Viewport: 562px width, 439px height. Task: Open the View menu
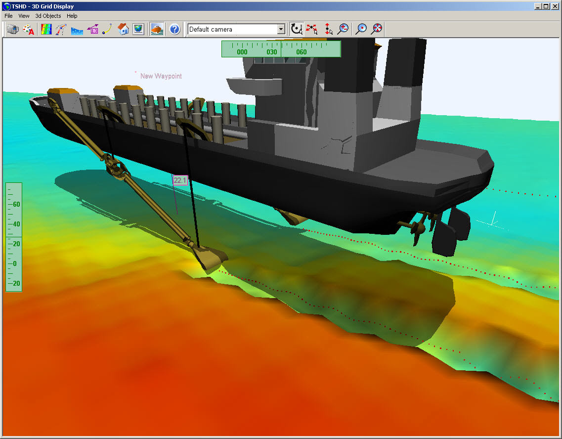click(24, 16)
